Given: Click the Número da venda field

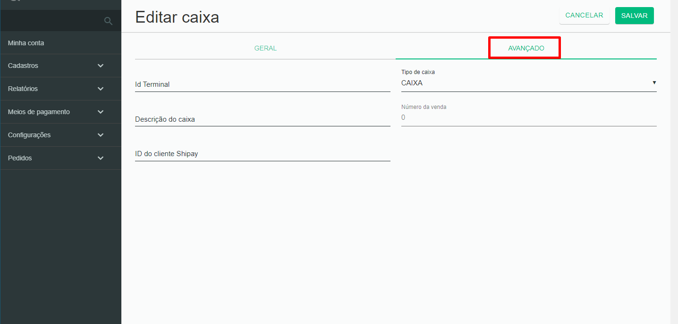Looking at the screenshot, I should click(529, 117).
